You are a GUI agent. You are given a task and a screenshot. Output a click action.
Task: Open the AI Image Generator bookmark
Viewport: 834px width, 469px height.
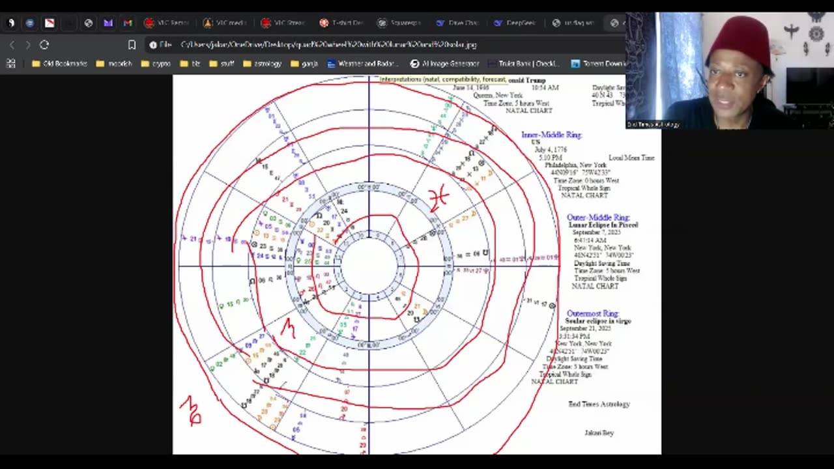coord(444,64)
